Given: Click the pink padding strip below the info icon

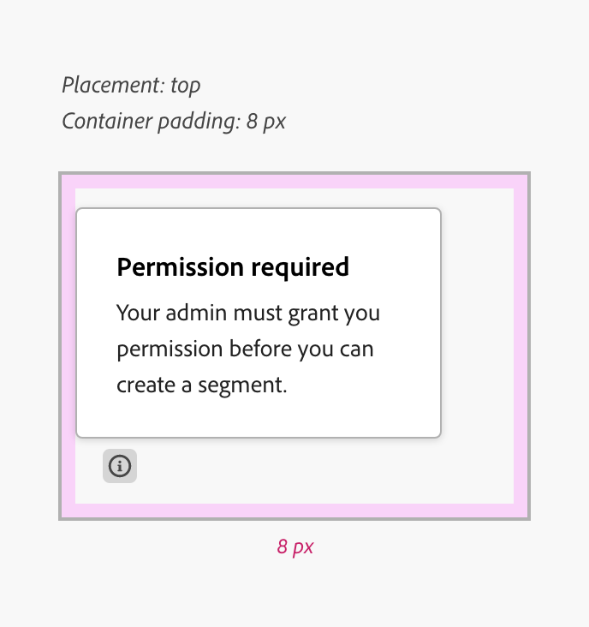Looking at the screenshot, I should click(x=294, y=511).
